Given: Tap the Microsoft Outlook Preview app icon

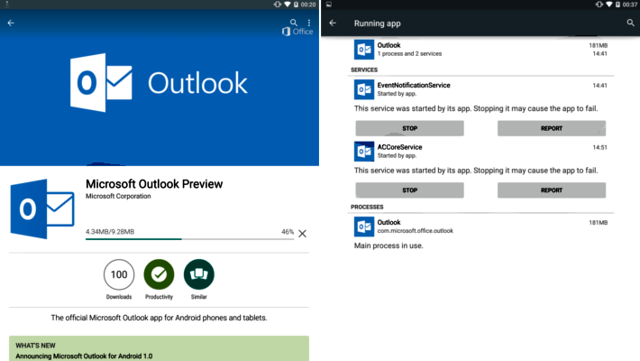Looking at the screenshot, I should point(42,208).
